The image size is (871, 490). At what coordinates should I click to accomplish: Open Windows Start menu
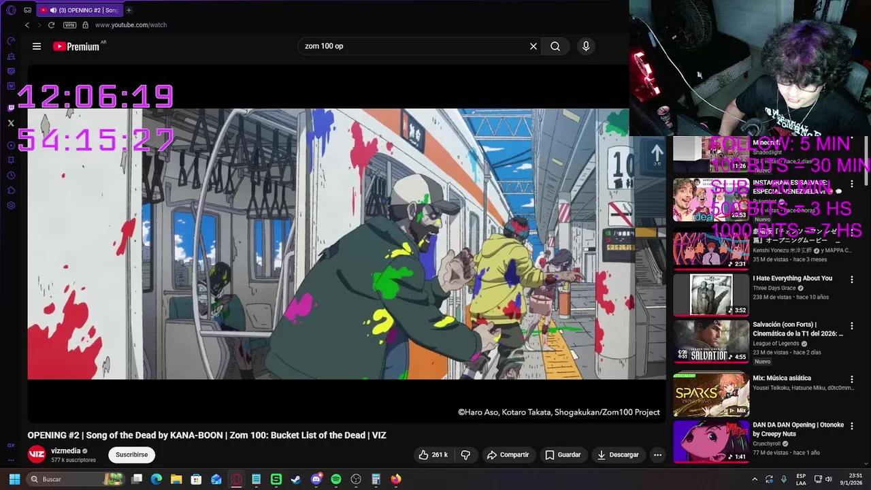click(14, 479)
